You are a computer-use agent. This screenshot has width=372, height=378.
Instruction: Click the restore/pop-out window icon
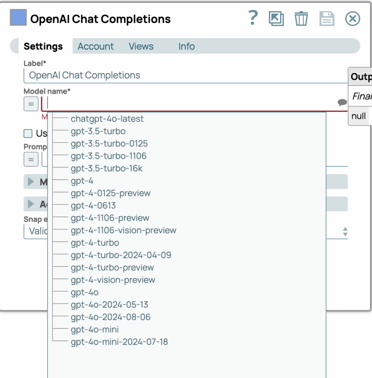tap(276, 18)
